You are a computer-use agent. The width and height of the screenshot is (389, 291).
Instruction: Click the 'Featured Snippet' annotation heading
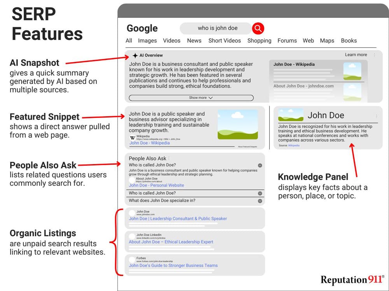click(44, 116)
